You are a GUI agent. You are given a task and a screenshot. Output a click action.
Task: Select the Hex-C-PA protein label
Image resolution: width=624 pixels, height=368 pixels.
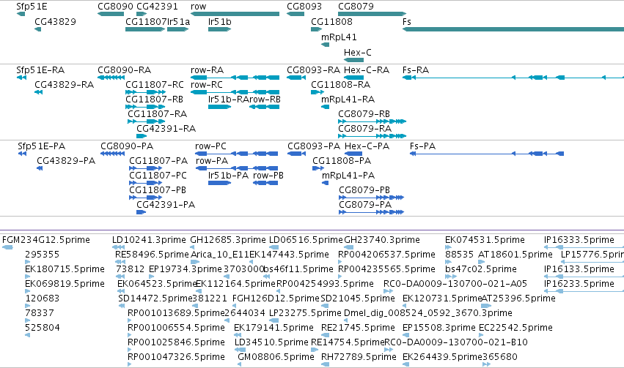click(x=367, y=146)
